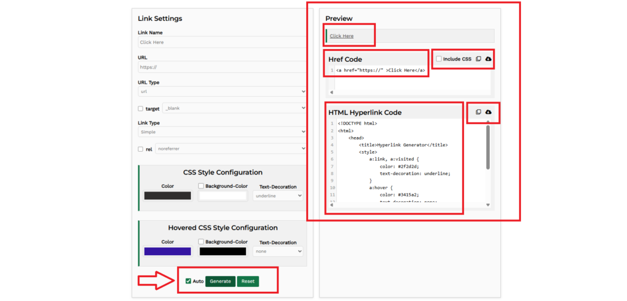The height and width of the screenshot is (301, 627).
Task: Focus the Link Name input field
Action: pos(222,42)
